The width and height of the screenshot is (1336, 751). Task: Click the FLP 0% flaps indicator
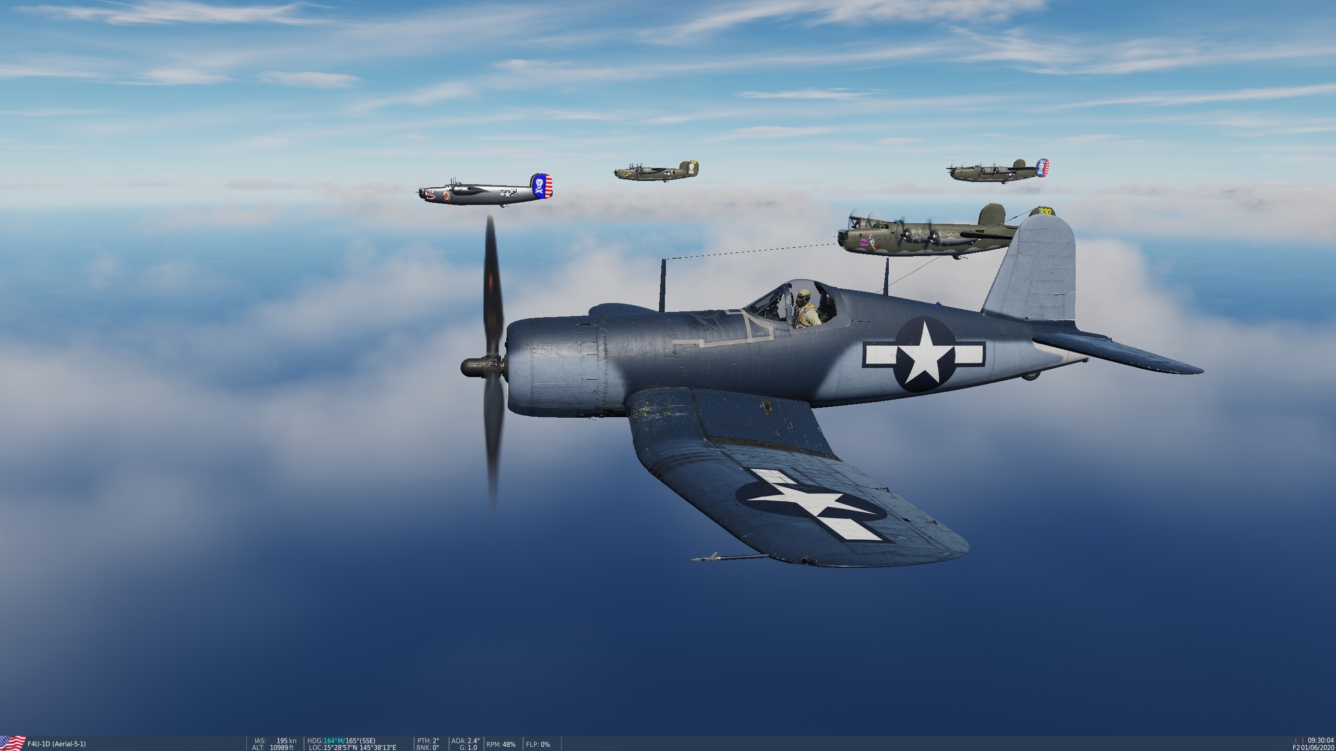[538, 744]
